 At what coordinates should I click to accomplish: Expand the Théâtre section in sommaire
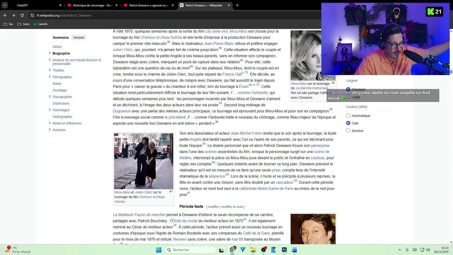[x=50, y=70]
